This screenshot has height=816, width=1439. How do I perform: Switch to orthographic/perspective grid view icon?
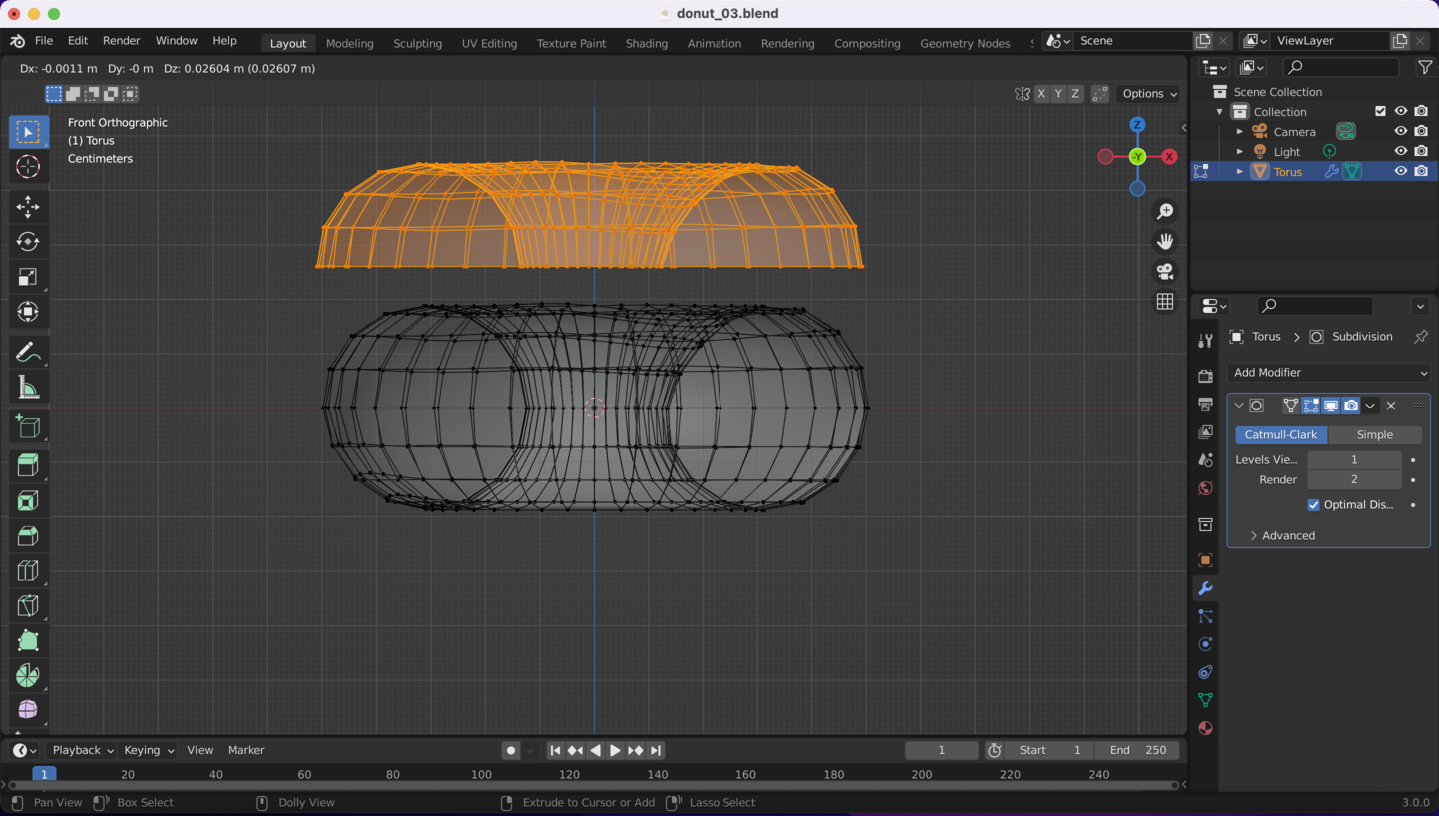[x=1165, y=302]
